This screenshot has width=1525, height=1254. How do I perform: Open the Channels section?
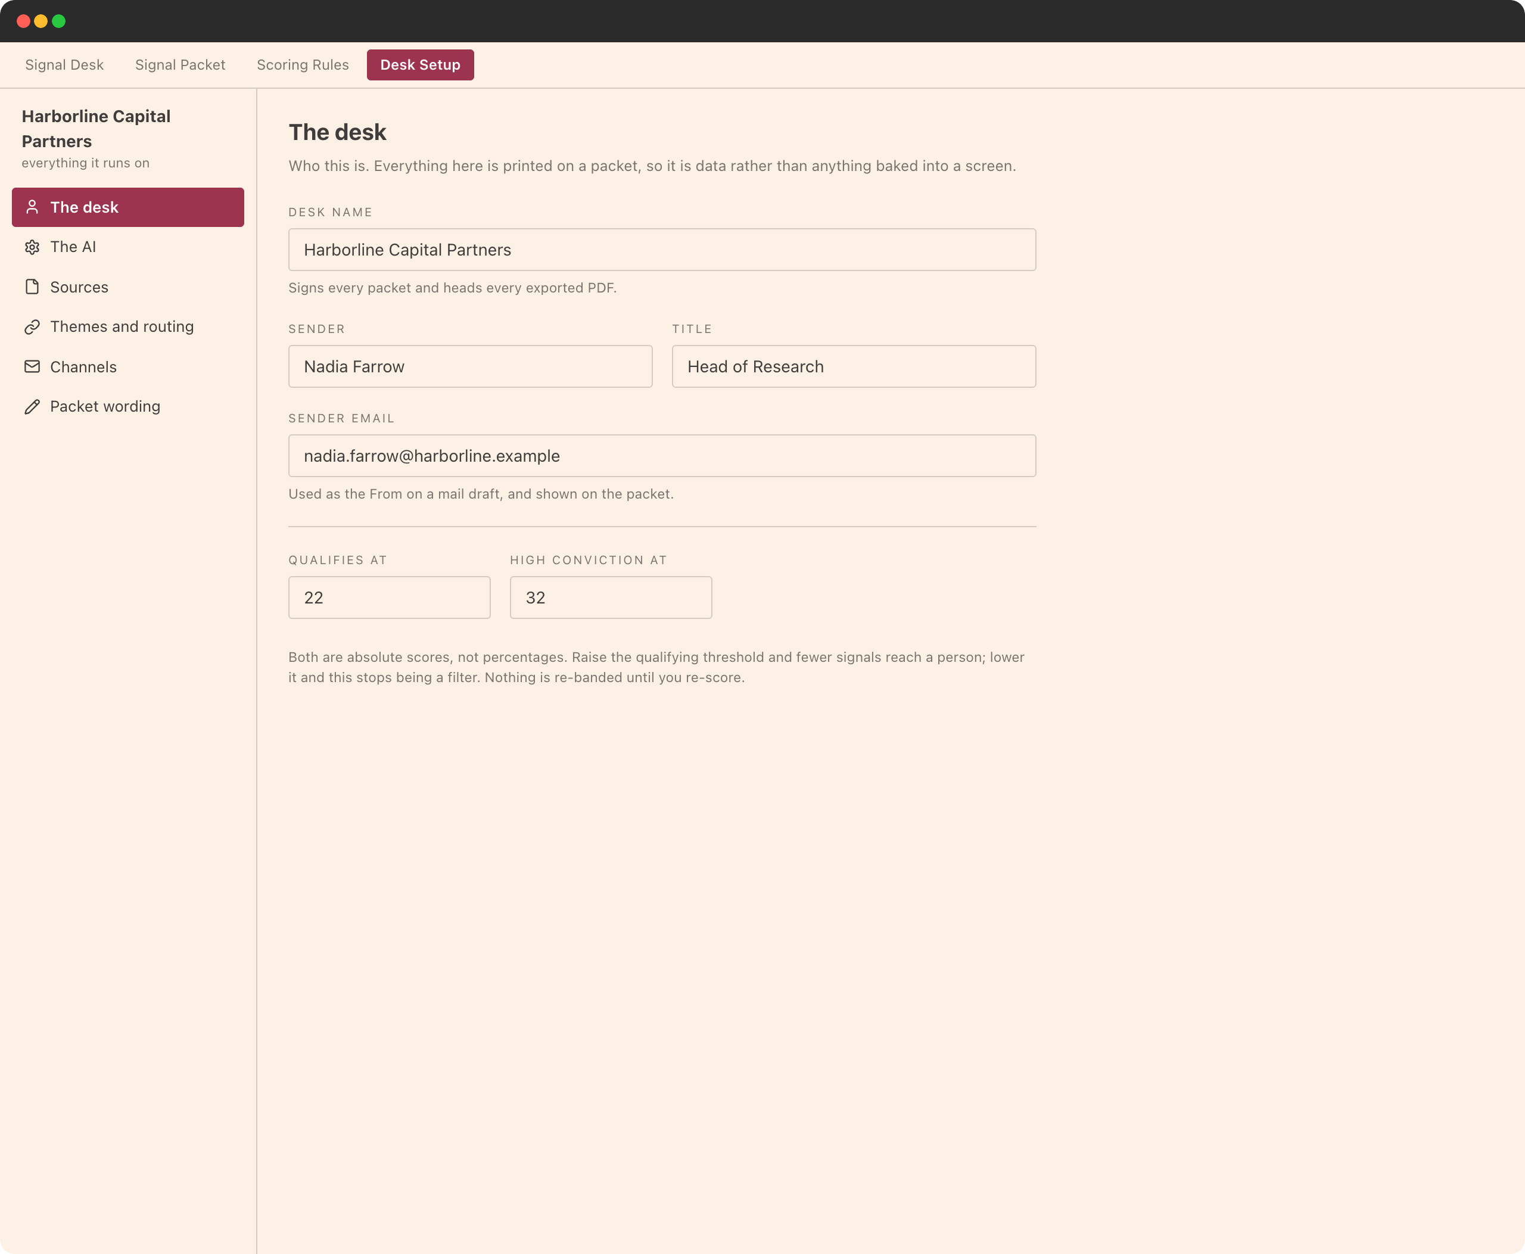coord(128,367)
